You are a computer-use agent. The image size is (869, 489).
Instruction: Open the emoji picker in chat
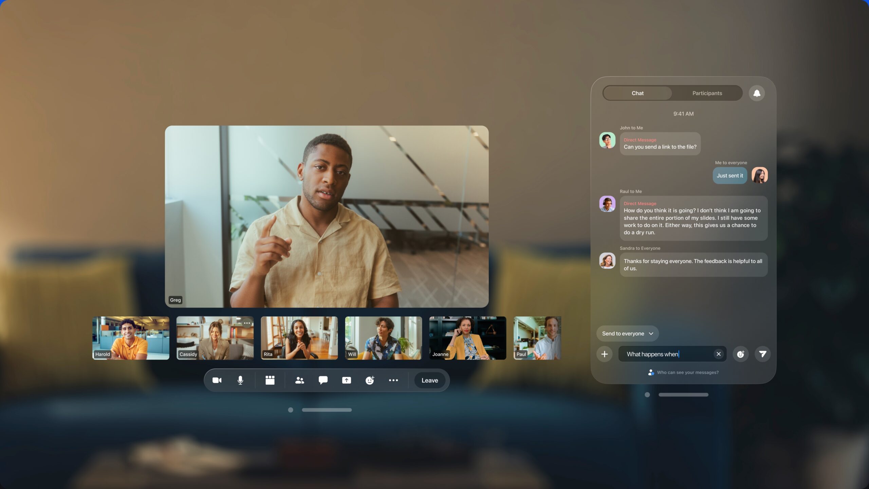[741, 354]
